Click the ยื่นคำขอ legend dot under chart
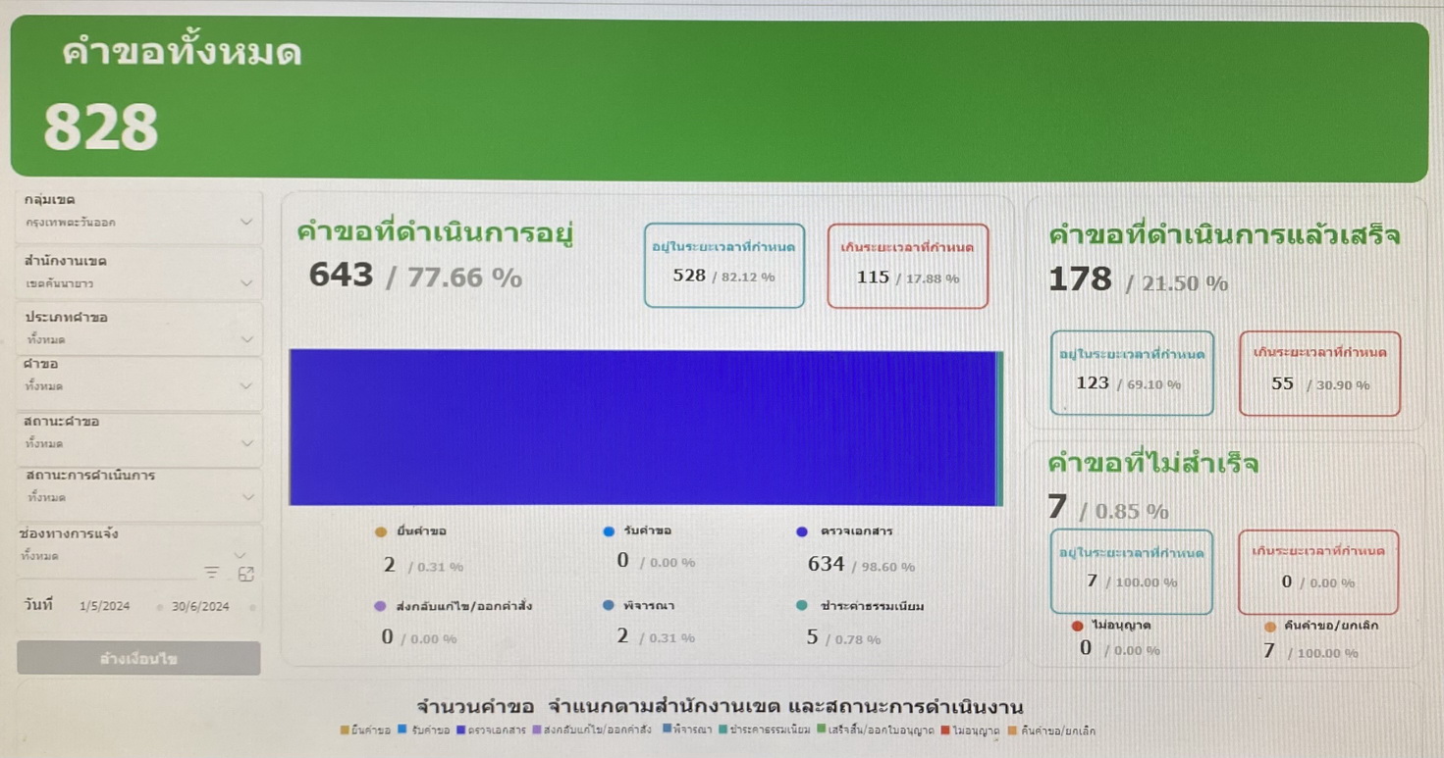The width and height of the screenshot is (1444, 758). coord(381,532)
